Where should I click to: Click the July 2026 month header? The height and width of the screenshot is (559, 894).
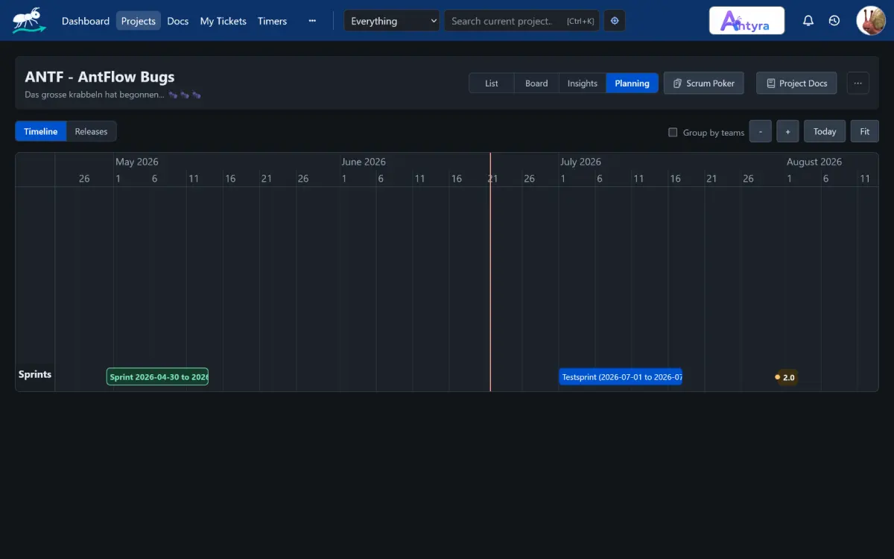(x=580, y=162)
